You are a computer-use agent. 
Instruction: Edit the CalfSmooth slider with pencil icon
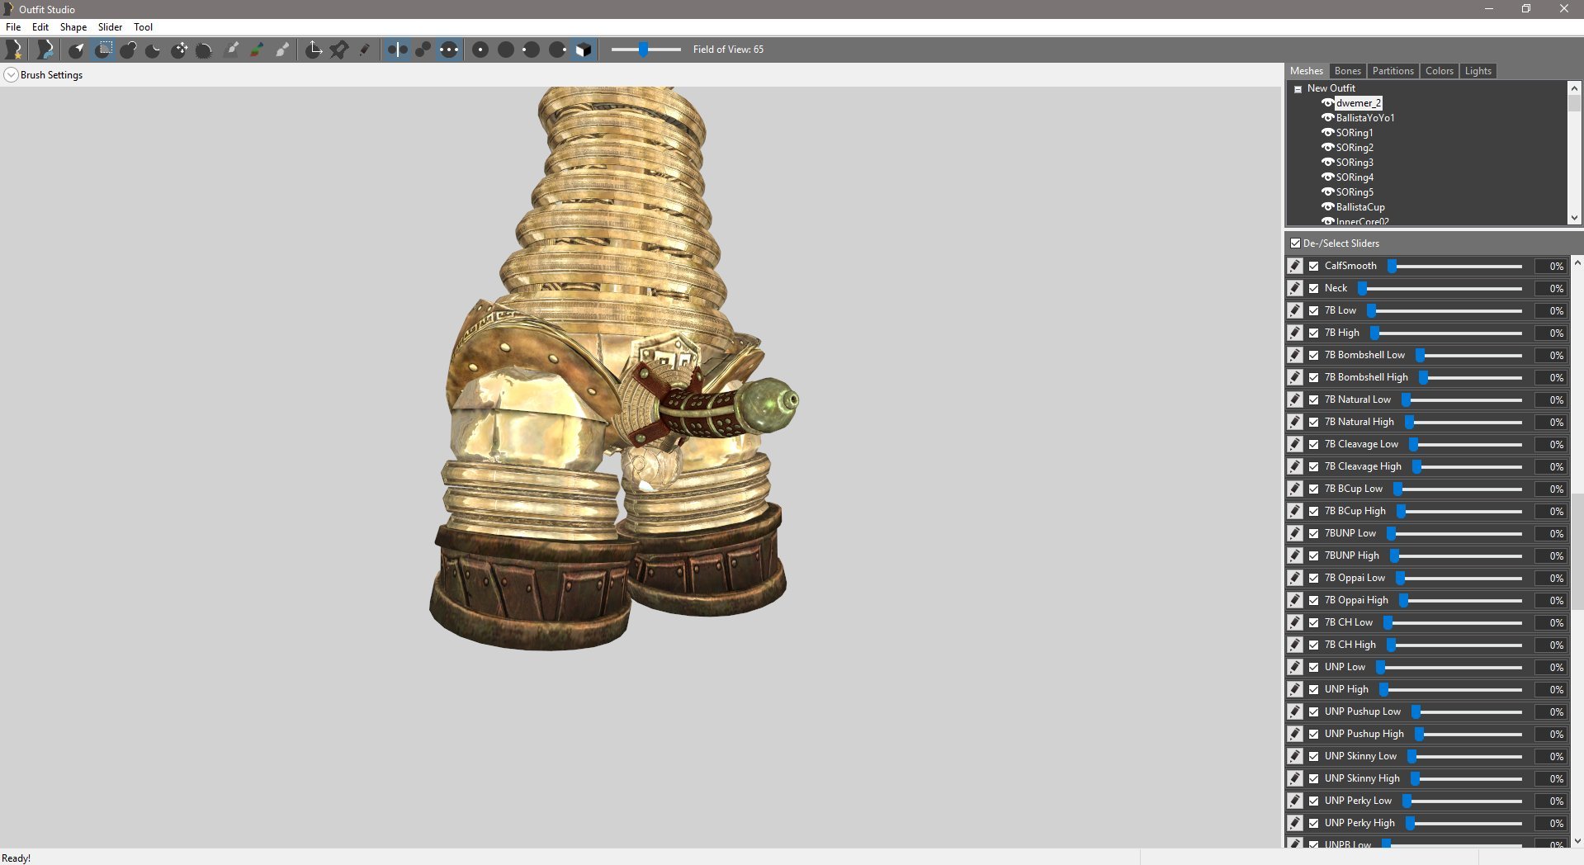point(1295,266)
